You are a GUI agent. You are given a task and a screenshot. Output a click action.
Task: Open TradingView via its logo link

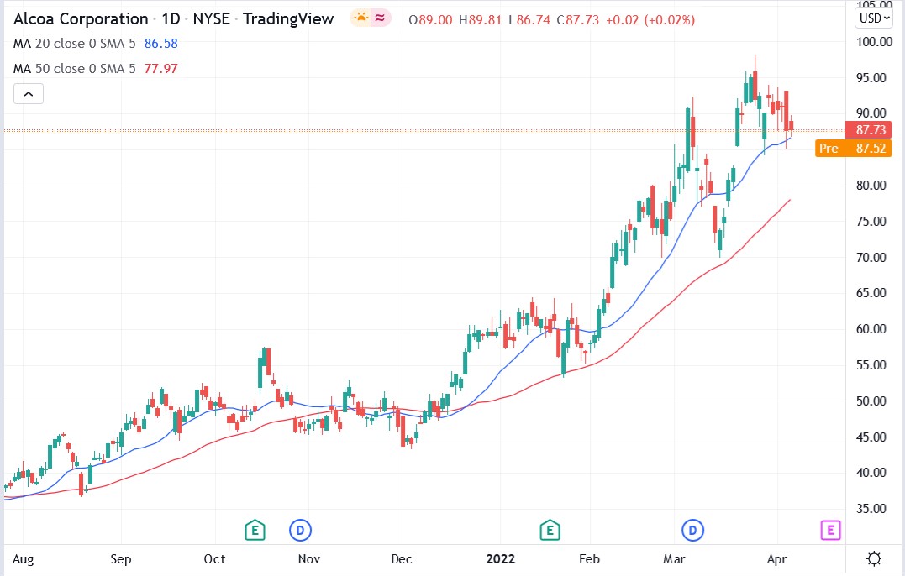coord(287,18)
